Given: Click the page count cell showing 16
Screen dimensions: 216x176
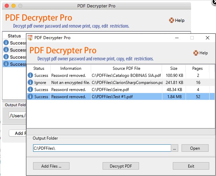Looking at the screenshot, I should [198, 82].
